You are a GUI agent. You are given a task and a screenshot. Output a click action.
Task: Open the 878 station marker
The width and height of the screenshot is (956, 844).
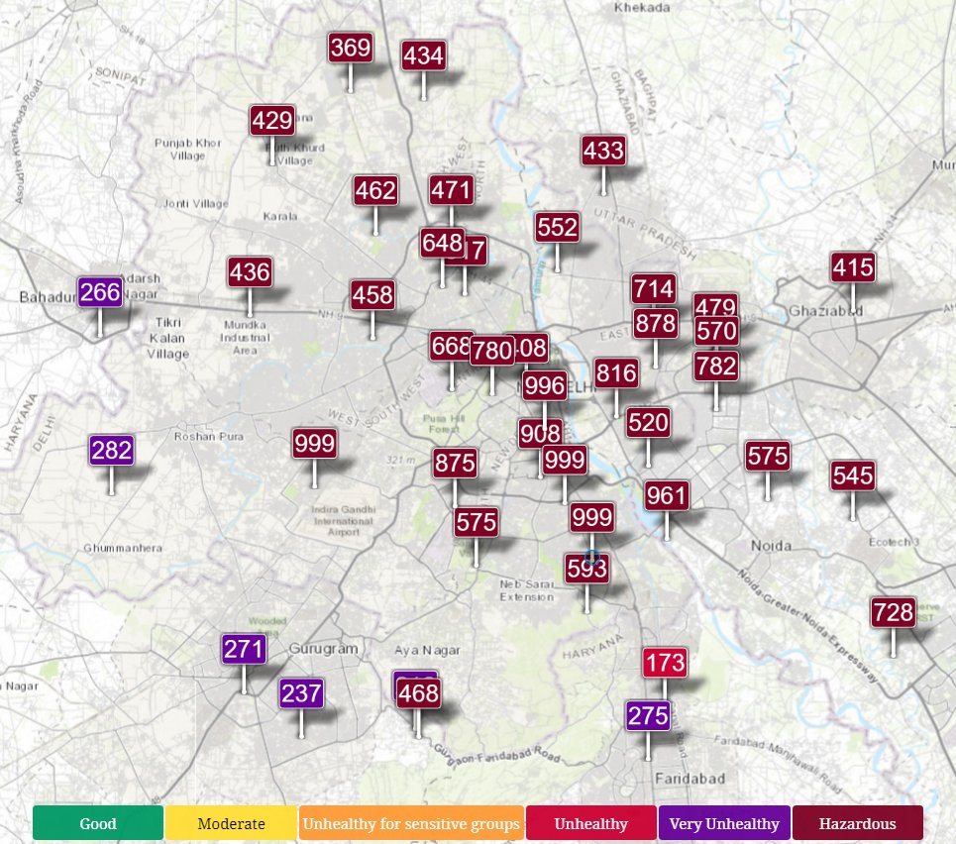tap(656, 324)
